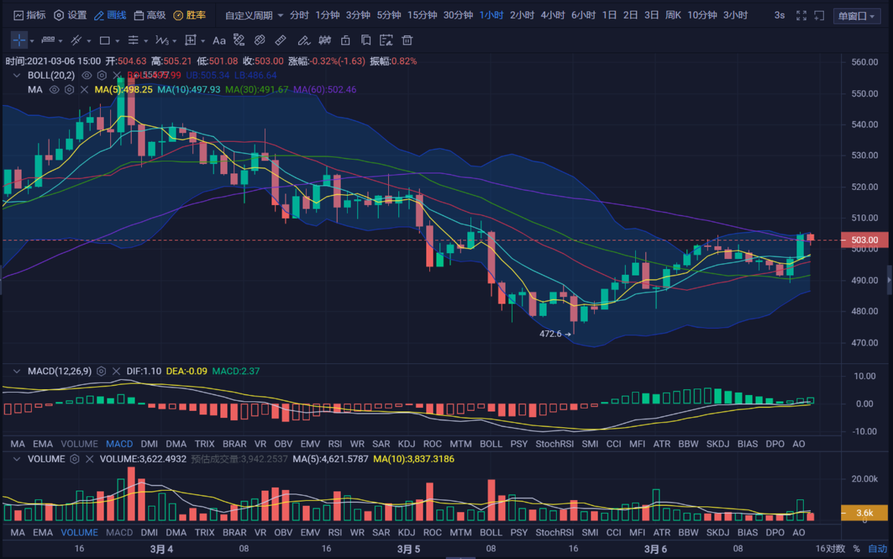Hide the BOLL indicator via eye icon
This screenshot has width=893, height=559.
click(86, 75)
